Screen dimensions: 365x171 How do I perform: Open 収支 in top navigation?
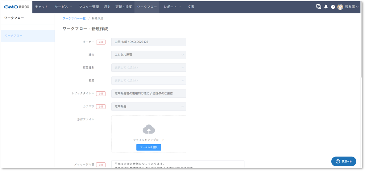(x=107, y=7)
